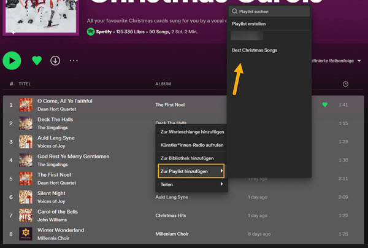Click the Playlist suchen search field
Screen dimensions: 368x248
click(x=269, y=11)
